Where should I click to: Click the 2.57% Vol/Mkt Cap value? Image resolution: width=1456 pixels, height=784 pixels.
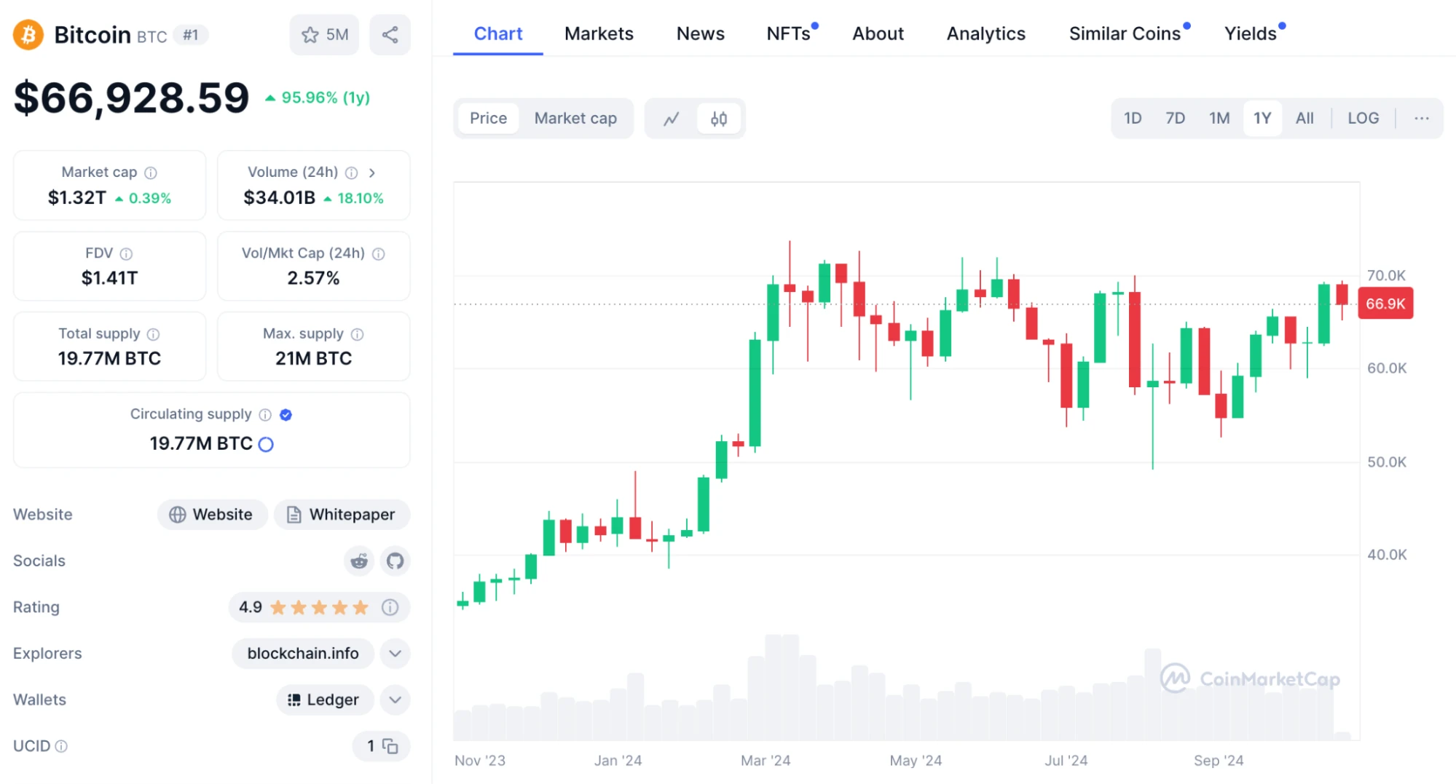313,278
